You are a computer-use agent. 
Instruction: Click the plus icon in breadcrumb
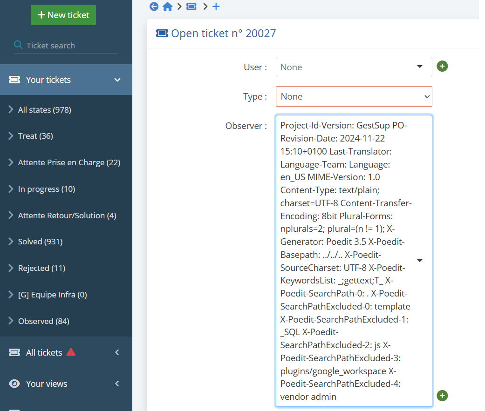tap(216, 7)
